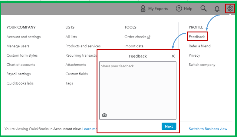Open All lists
Image resolution: width=237 pixels, height=137 pixels.
pos(71,37)
